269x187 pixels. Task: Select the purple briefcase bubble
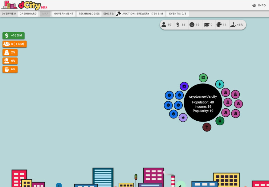[x=184, y=86]
